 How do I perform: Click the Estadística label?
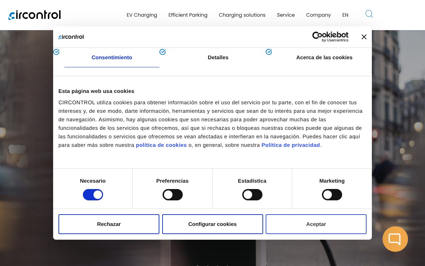pyautogui.click(x=252, y=181)
